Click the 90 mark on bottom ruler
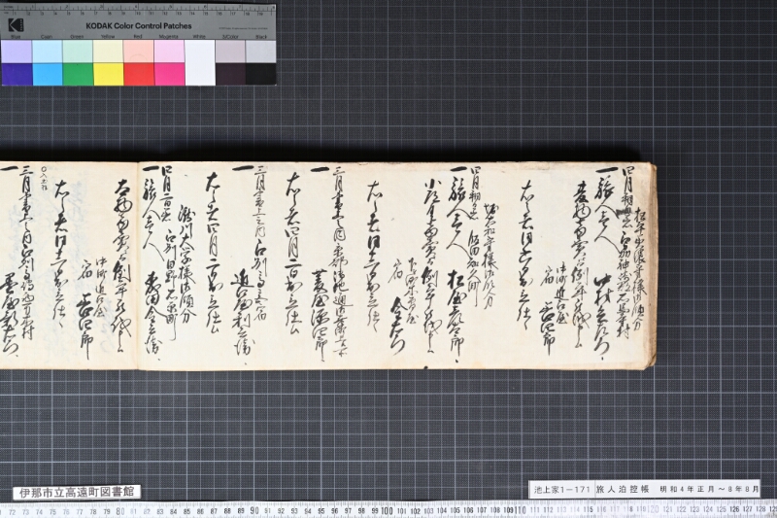 pyautogui.click(x=254, y=510)
